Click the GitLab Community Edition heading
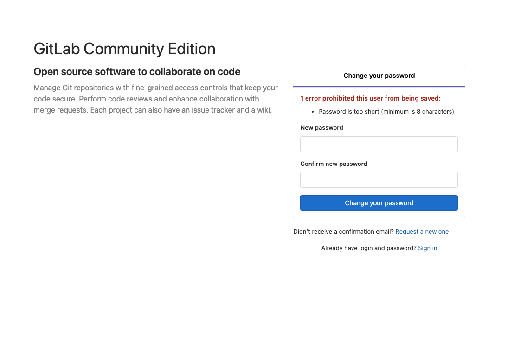 (124, 49)
